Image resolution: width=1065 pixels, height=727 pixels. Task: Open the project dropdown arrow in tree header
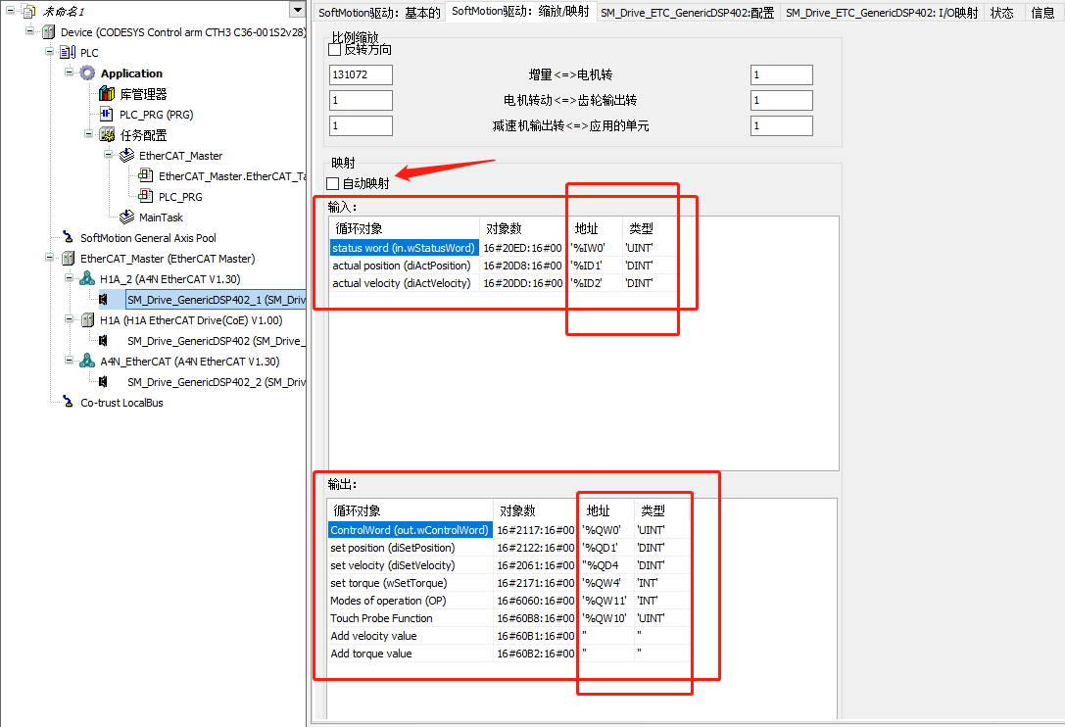[x=297, y=10]
